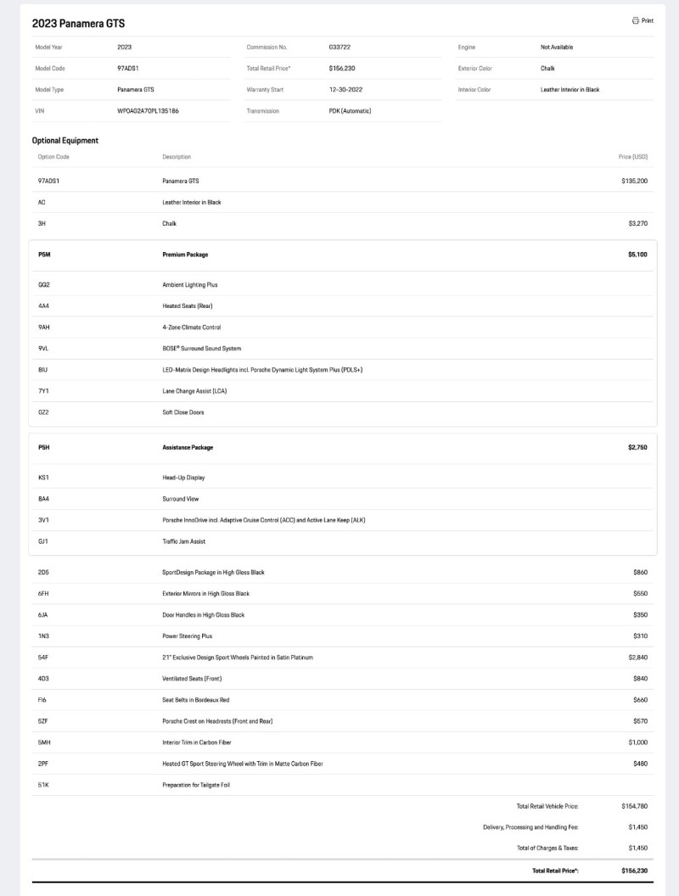
Task: Click the Total Retail Price value $156,230
Action: [342, 68]
